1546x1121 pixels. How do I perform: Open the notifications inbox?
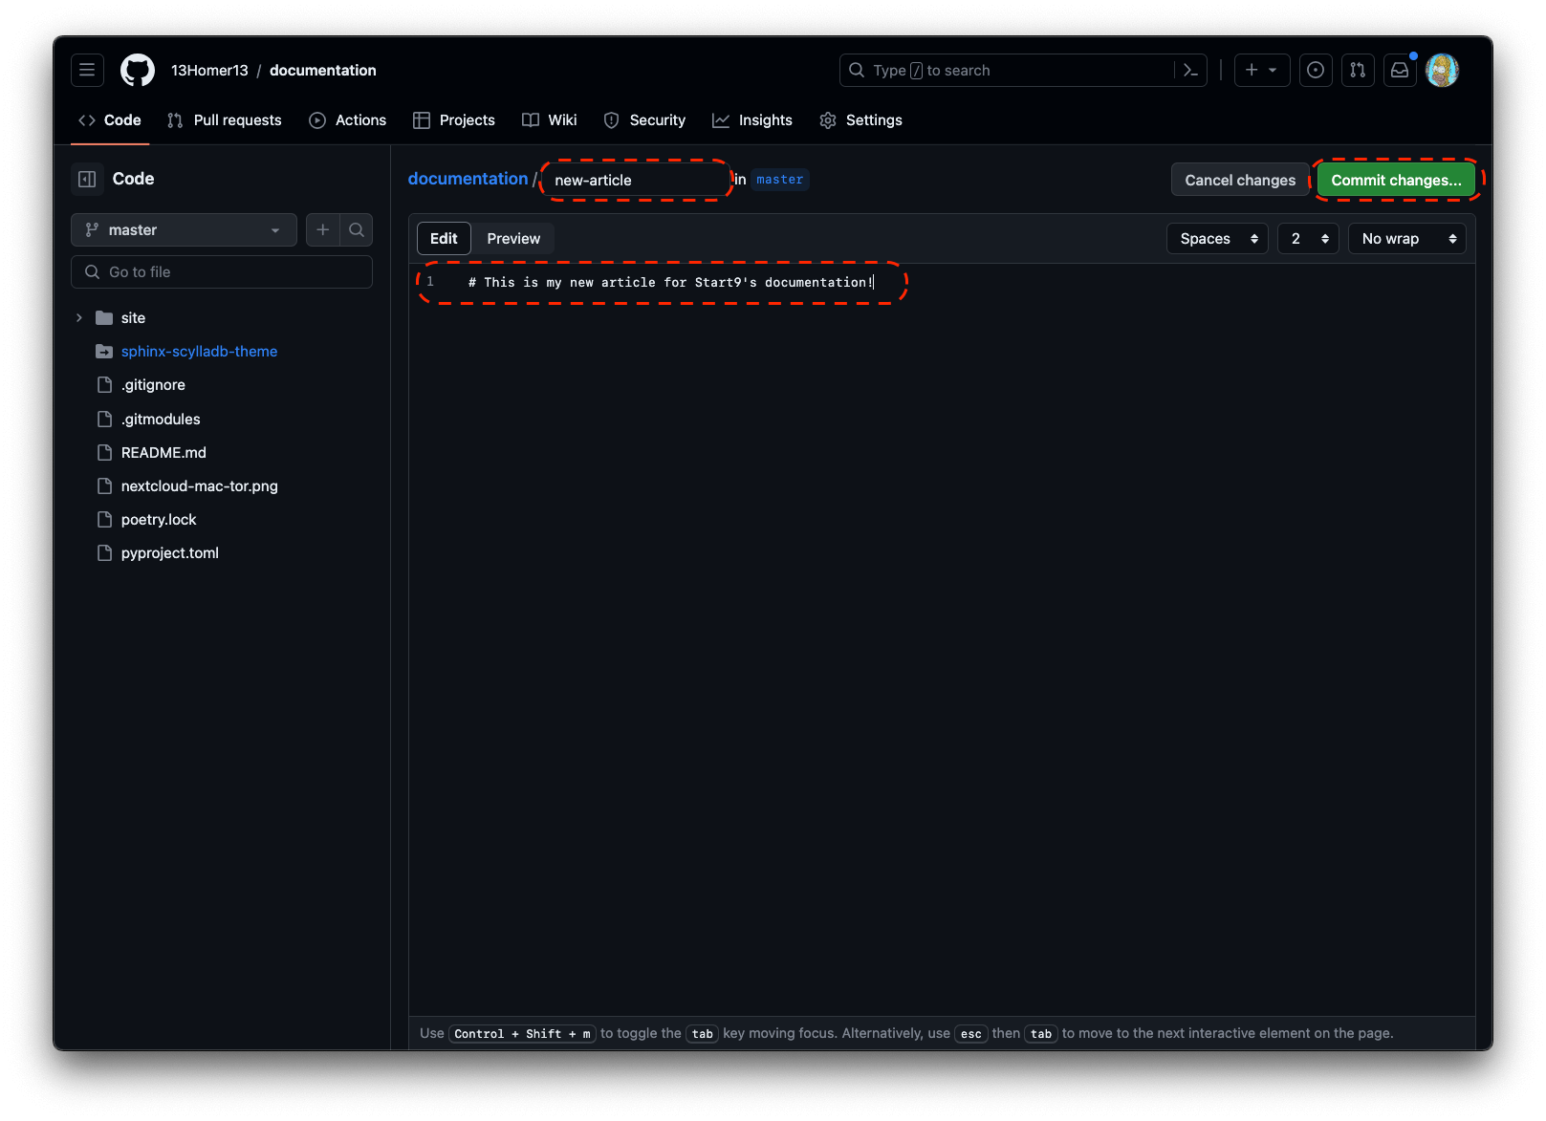pos(1400,70)
